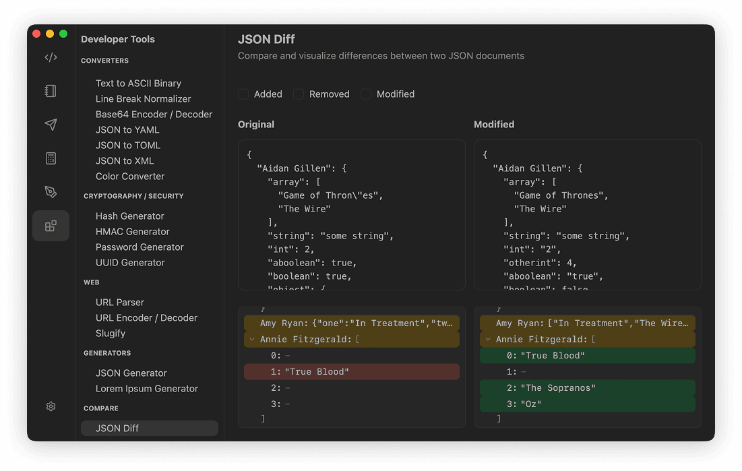Open the paper plane icon in sidebar

click(x=51, y=125)
